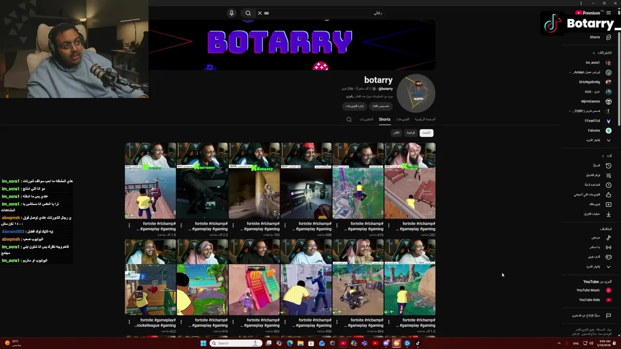This screenshot has width=621, height=349.
Task: Open the Falcons subscription channel
Action: 599,130
